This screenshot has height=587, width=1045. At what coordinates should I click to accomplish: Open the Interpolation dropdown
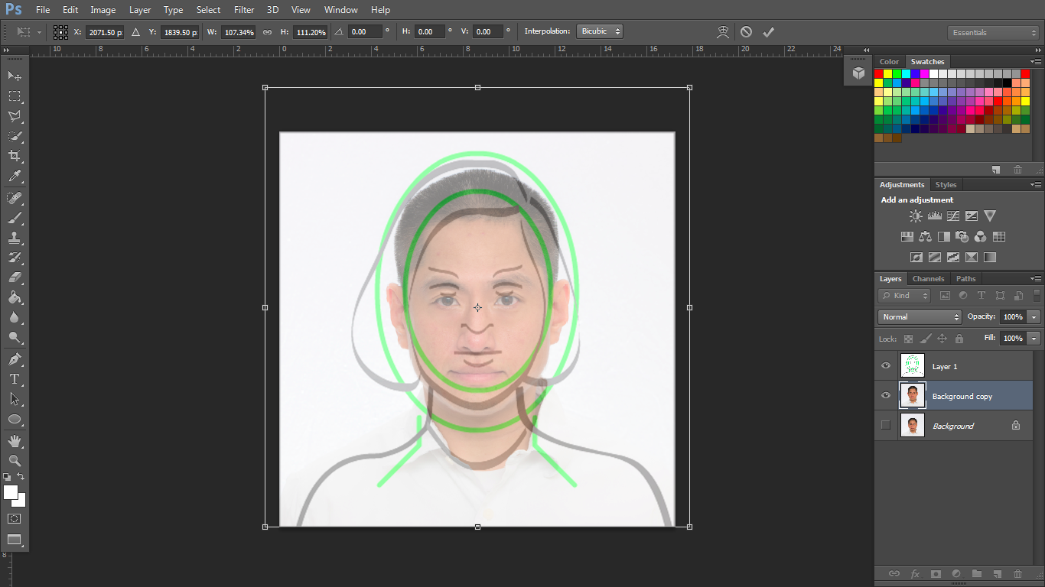(x=599, y=31)
